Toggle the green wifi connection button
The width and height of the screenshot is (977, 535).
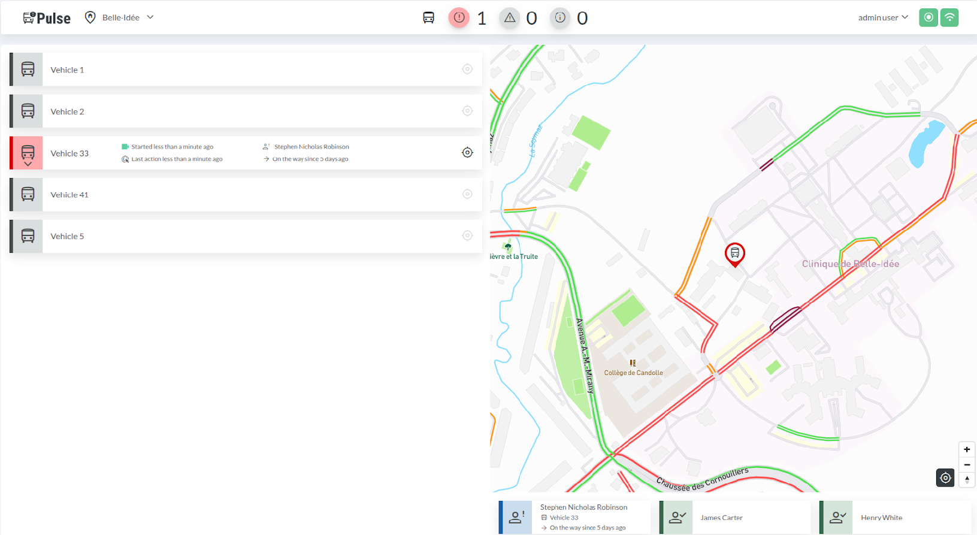tap(949, 17)
